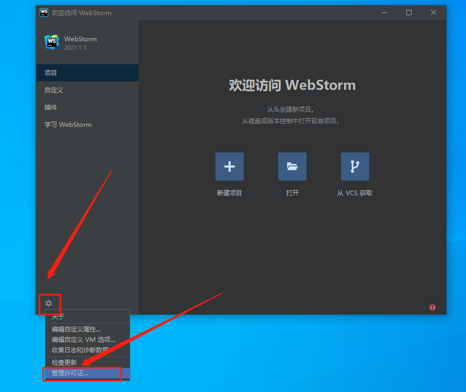Screen dimensions: 466x392
Task: Click the version text 2021.1.3
Action: point(75,47)
